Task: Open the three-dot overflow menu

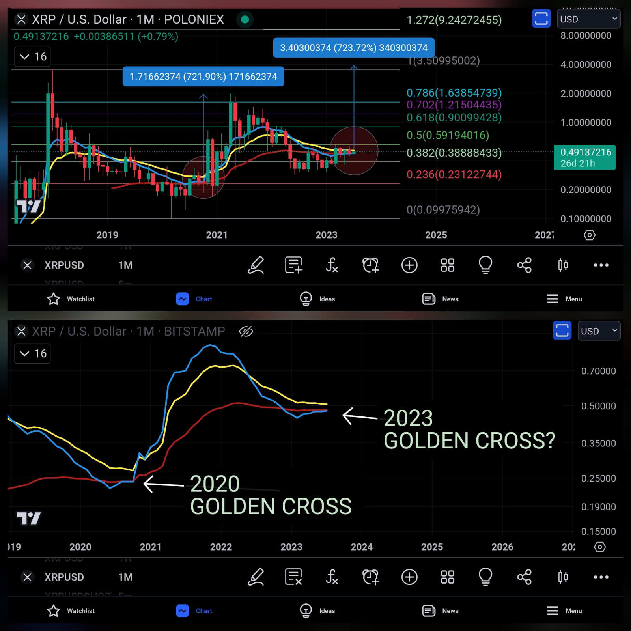Action: (x=600, y=265)
